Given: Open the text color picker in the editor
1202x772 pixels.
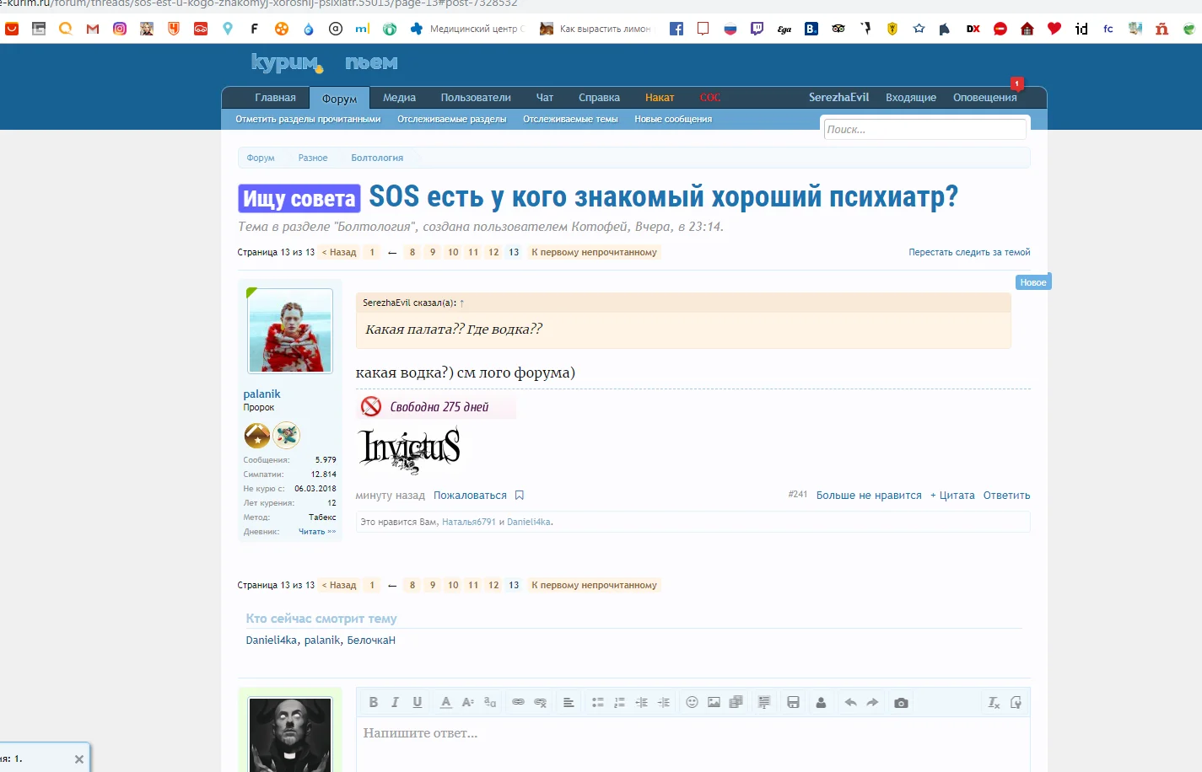Looking at the screenshot, I should (445, 701).
